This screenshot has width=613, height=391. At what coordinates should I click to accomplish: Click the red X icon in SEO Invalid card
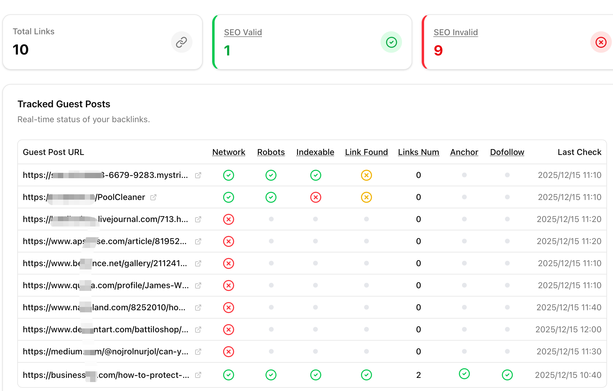601,42
